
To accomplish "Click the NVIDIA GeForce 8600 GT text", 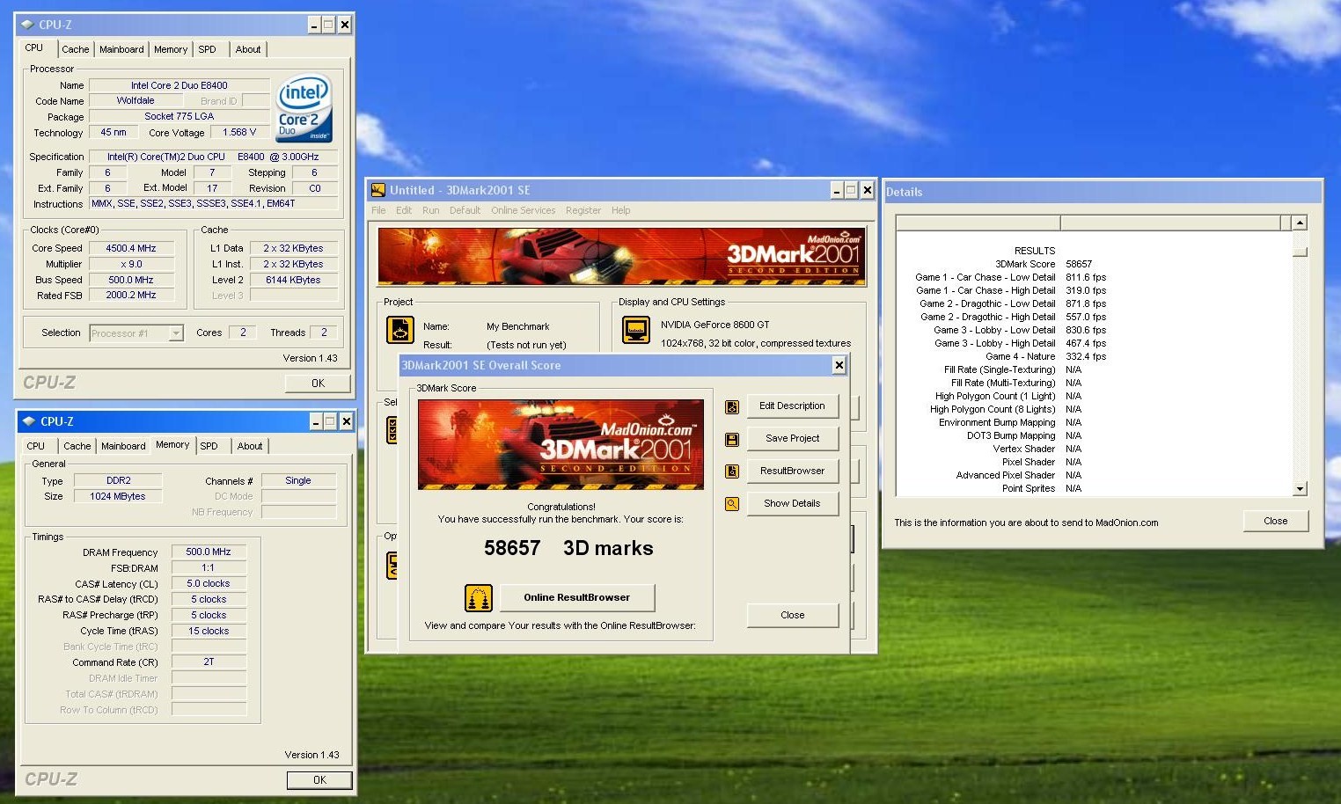I will click(715, 325).
